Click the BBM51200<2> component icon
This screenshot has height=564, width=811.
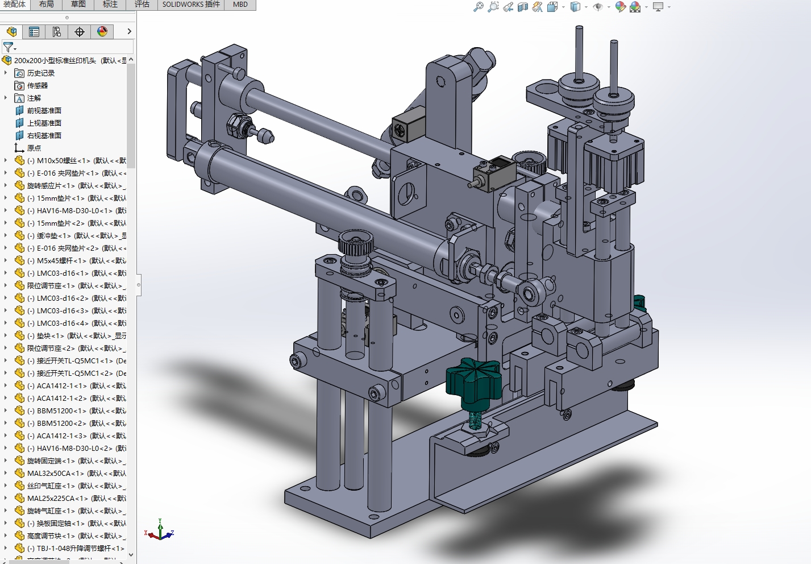click(x=19, y=423)
